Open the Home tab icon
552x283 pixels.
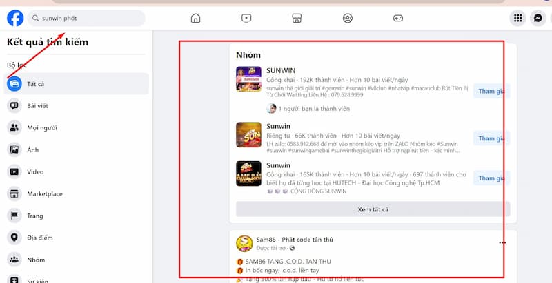[195, 19]
